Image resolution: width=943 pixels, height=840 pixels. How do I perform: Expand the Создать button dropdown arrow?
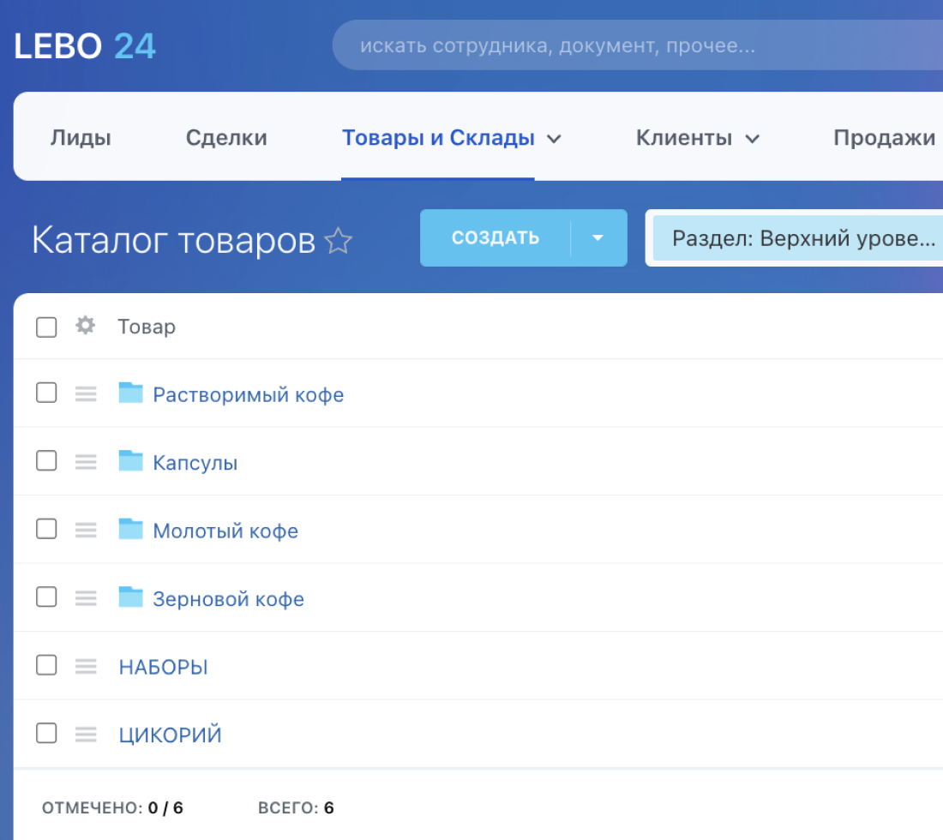coord(598,238)
